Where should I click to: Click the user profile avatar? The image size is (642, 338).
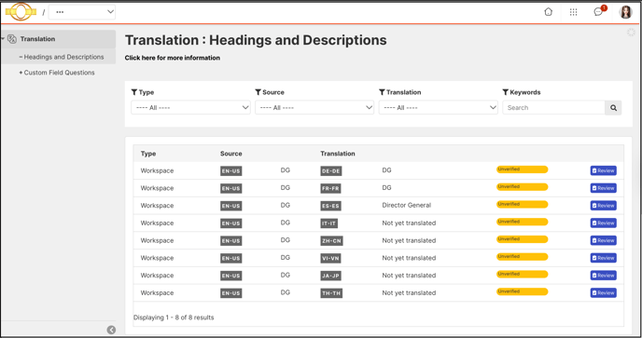[x=625, y=12]
